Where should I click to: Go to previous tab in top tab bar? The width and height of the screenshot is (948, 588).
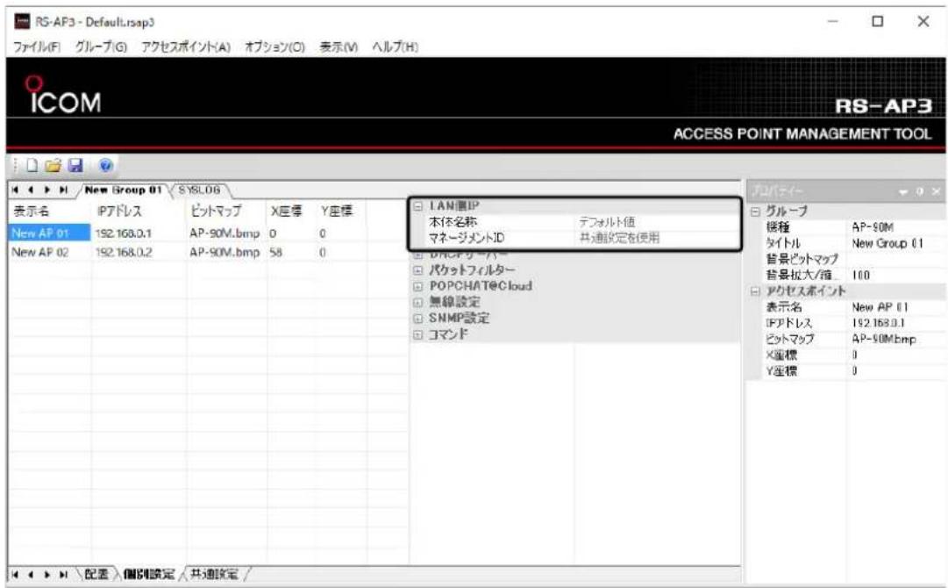[31, 190]
